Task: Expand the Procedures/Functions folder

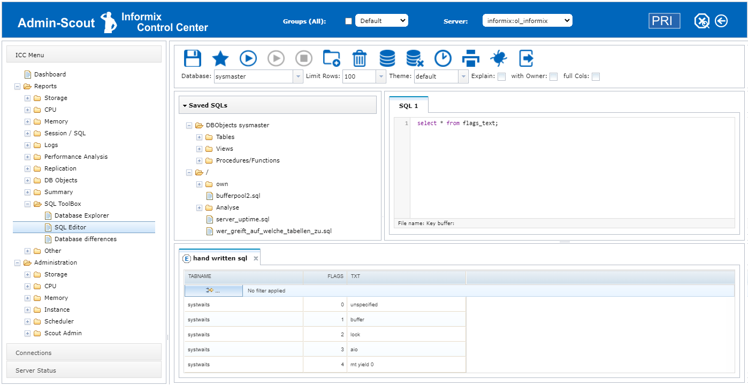Action: click(x=200, y=160)
